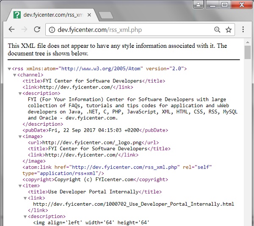This screenshot has width=254, height=226.
Task: Click the atom:link href 'http://dev.fyicenter.com/rss_xml.php' value
Action: pyautogui.click(x=124, y=167)
